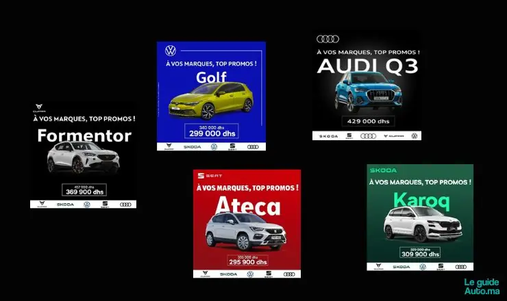Click the 309 900 dhs Karoq price
Image resolution: width=507 pixels, height=301 pixels.
tap(421, 254)
